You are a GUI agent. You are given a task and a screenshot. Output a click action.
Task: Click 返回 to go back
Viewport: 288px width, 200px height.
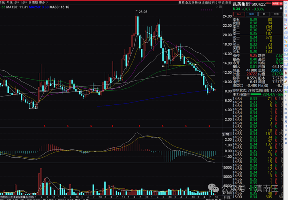click(228, 2)
